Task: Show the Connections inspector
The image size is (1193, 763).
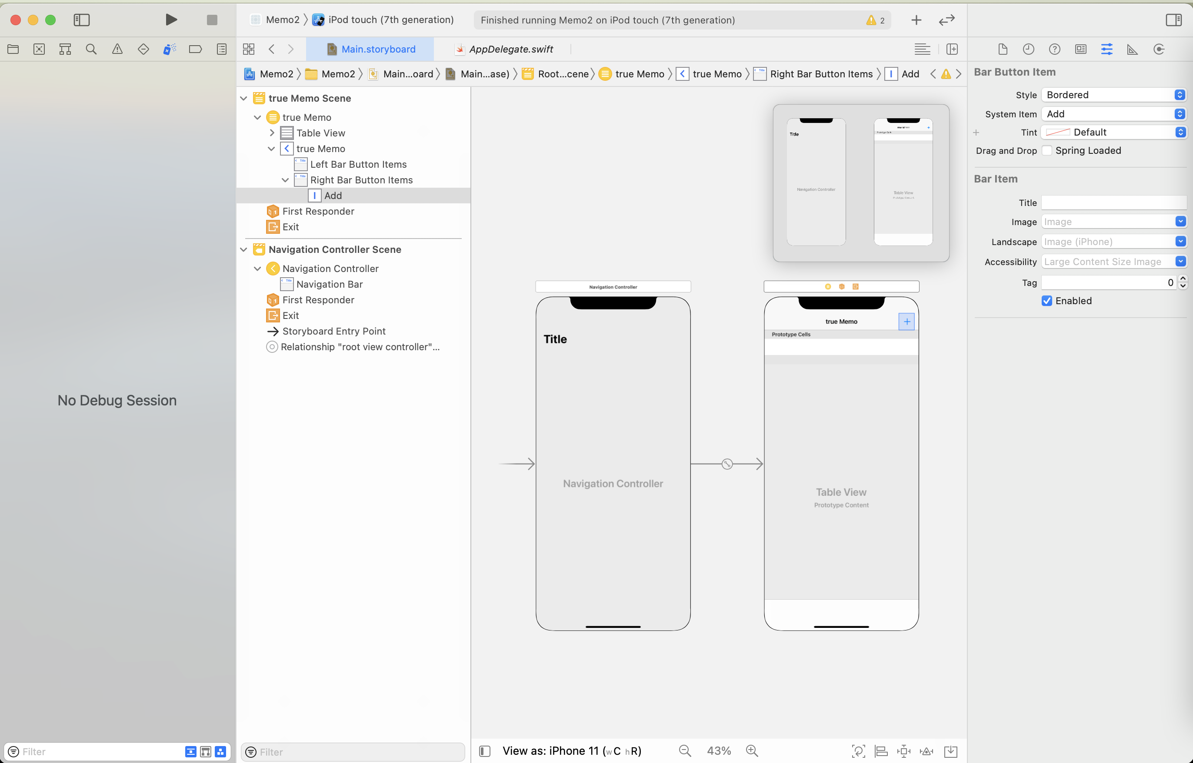Action: point(1158,49)
